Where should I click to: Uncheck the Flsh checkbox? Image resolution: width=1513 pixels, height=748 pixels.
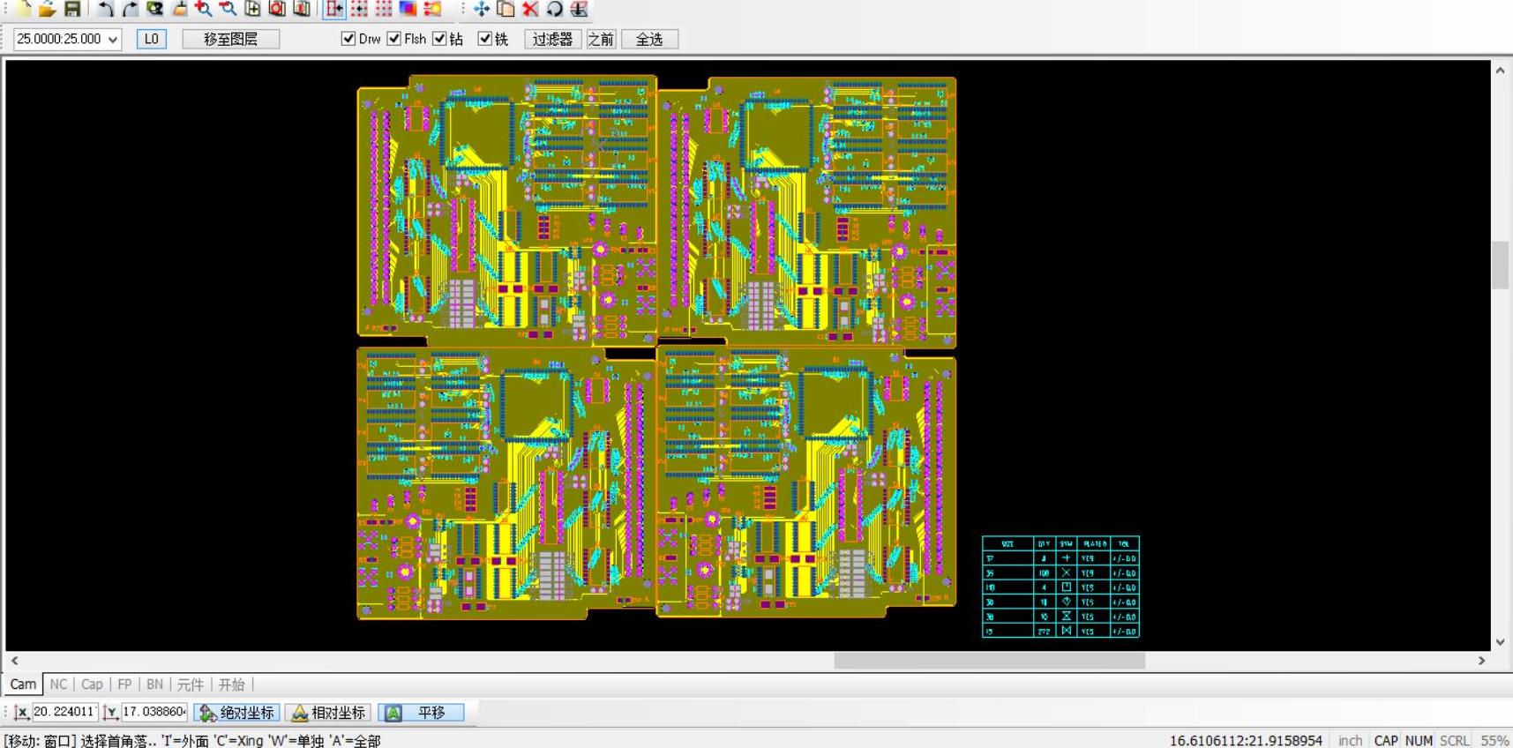[x=394, y=39]
